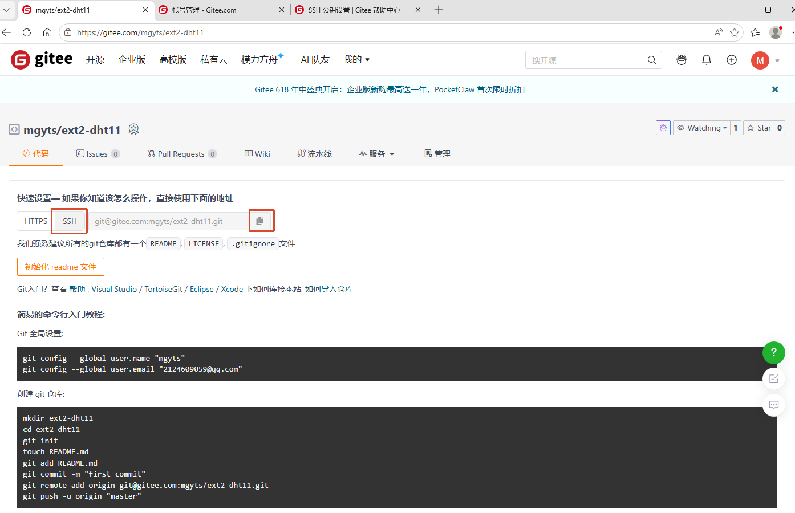795x513 pixels.
Task: Click the .gitignore tag link
Action: point(253,244)
